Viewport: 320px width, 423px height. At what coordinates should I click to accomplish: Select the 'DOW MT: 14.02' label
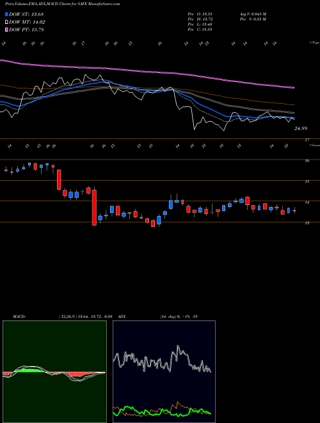28,22
